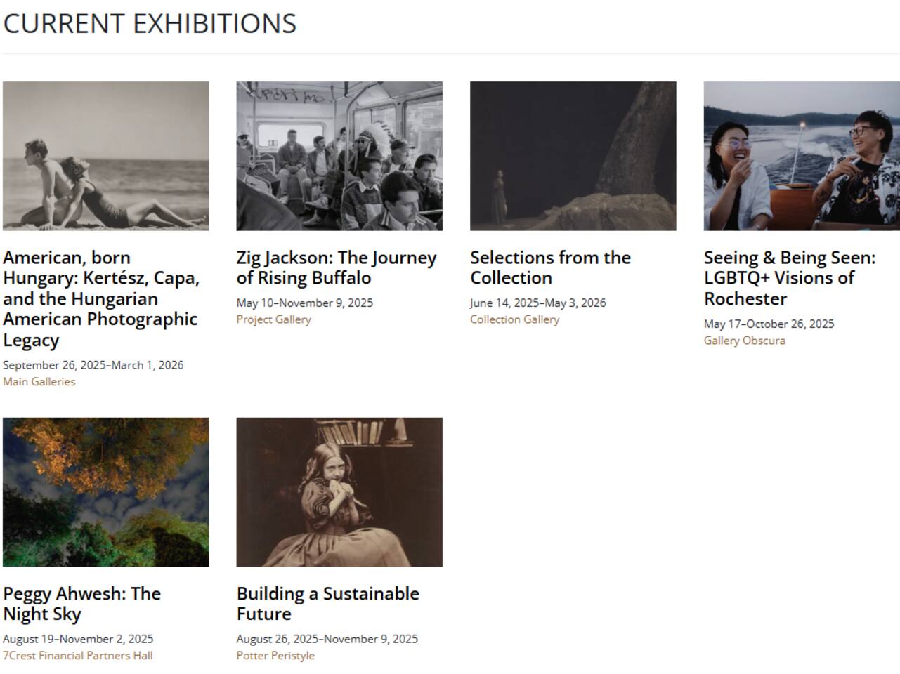Open the Collection Gallery location link
The height and width of the screenshot is (674, 900).
[x=514, y=319]
